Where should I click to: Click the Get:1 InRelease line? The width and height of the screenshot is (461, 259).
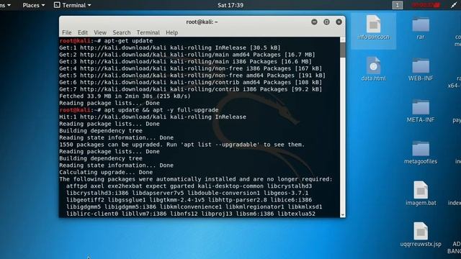tap(170, 47)
